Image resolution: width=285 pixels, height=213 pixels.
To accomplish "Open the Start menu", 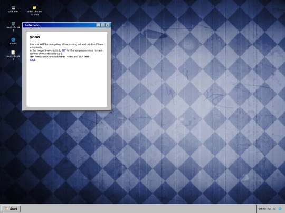I will (x=11, y=209).
